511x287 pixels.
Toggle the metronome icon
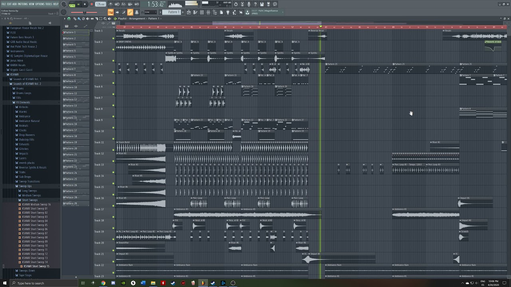111,4
